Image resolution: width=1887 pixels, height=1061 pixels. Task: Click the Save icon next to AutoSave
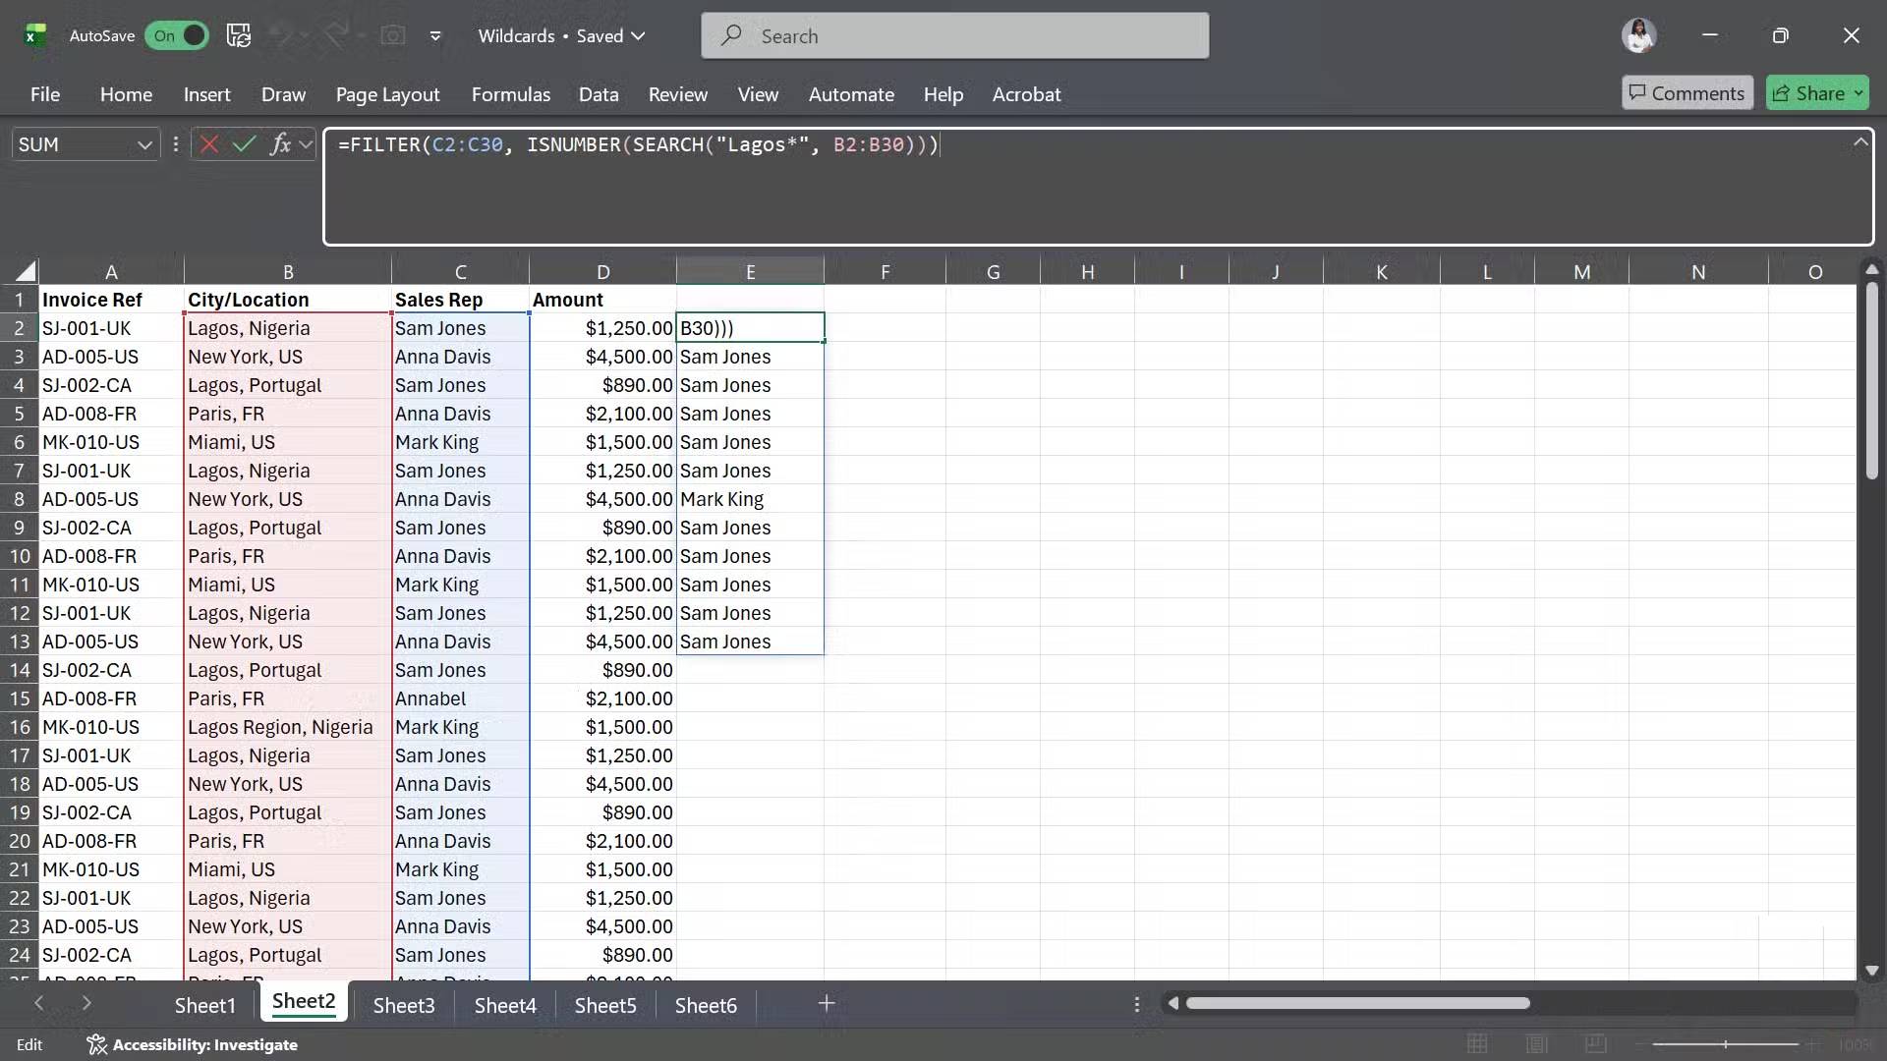(x=239, y=34)
